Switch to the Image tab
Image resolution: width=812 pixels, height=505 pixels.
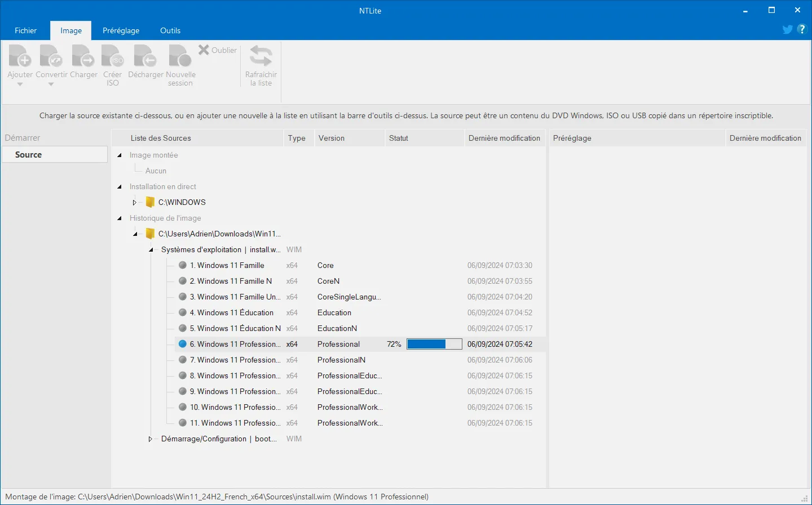(x=71, y=30)
